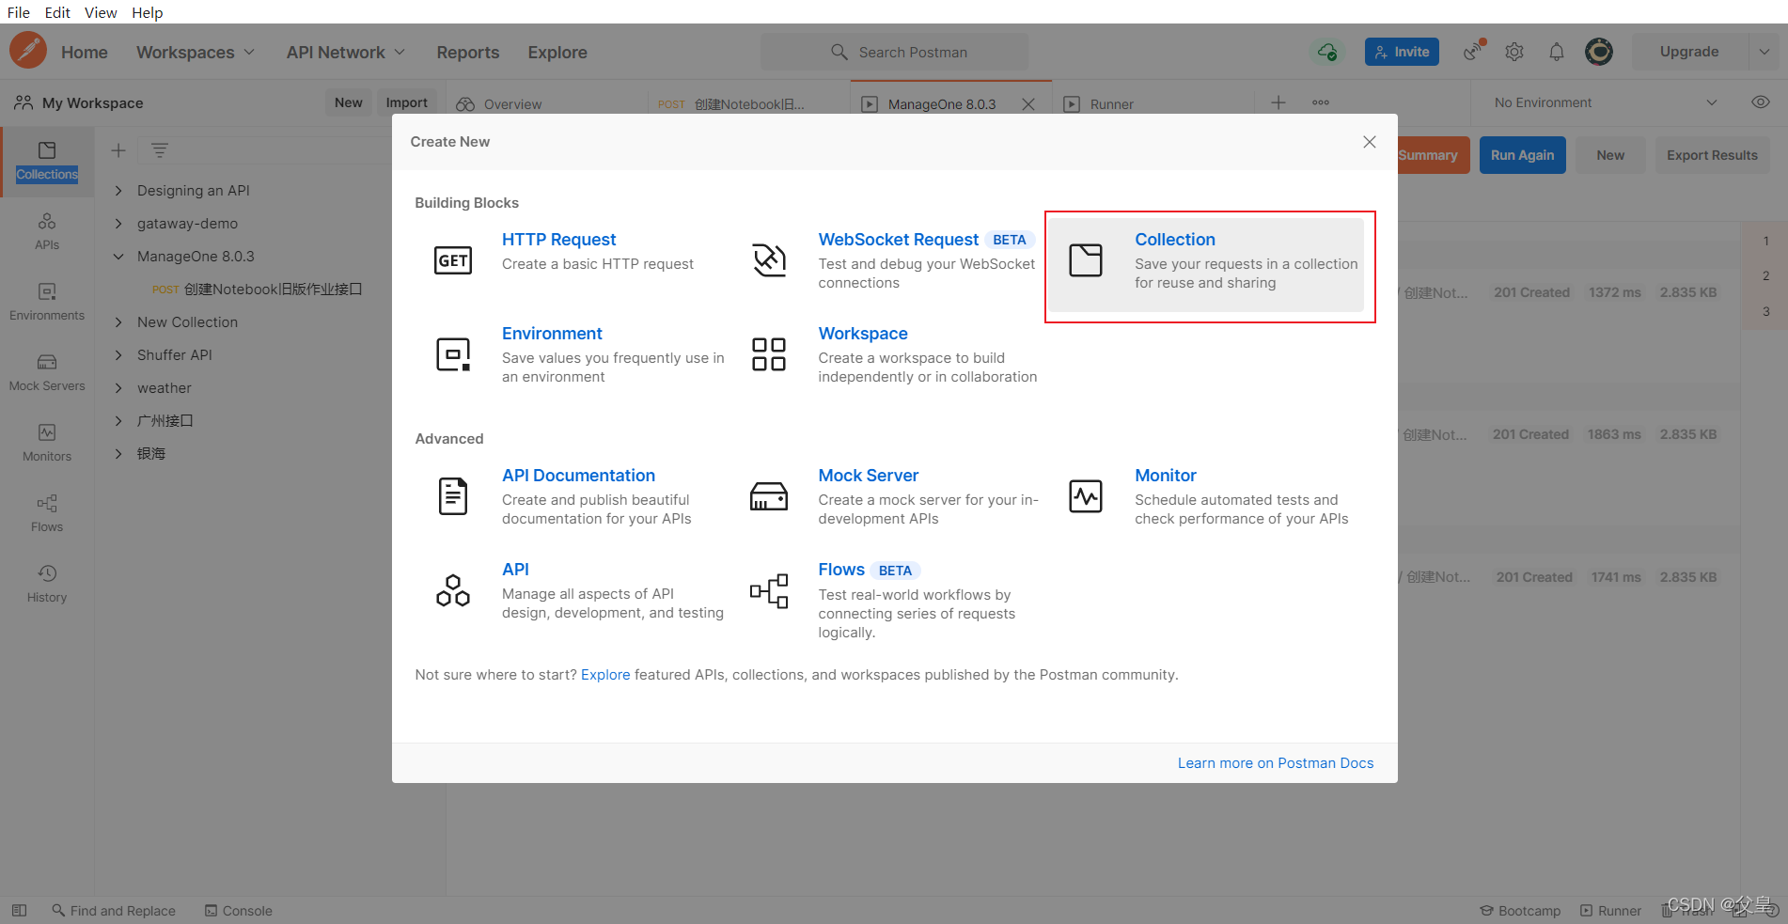Open the Environments sidebar panel
Image resolution: width=1788 pixels, height=924 pixels.
[x=47, y=303]
